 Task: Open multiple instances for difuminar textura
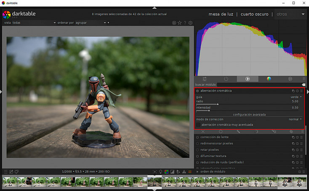[293, 156]
